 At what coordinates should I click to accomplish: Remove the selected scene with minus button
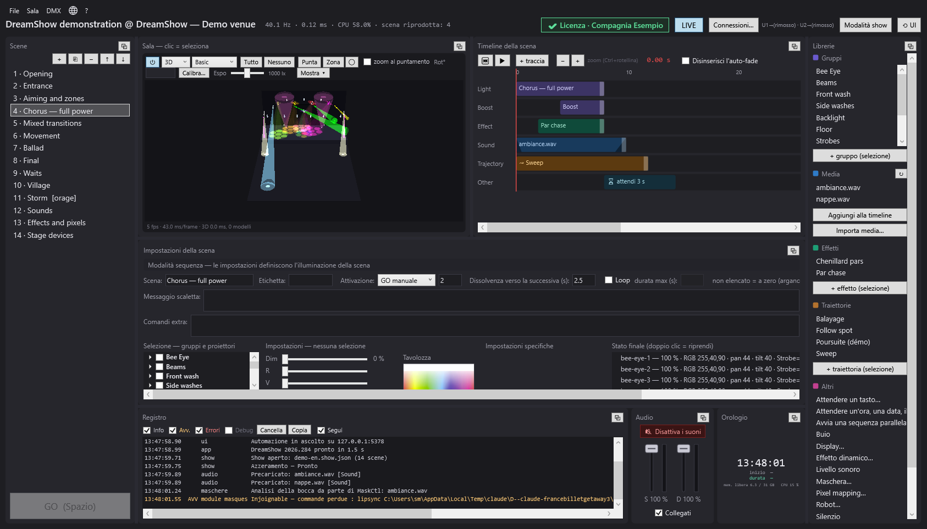[91, 59]
